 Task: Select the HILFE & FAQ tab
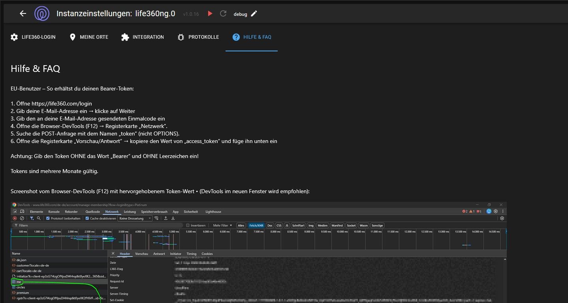click(252, 37)
